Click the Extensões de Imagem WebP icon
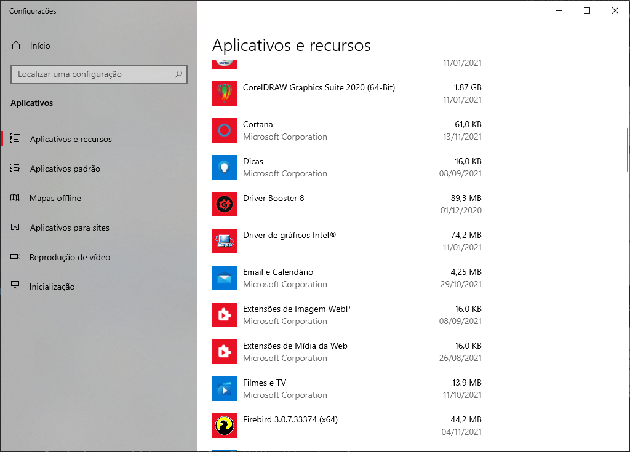 pyautogui.click(x=224, y=315)
